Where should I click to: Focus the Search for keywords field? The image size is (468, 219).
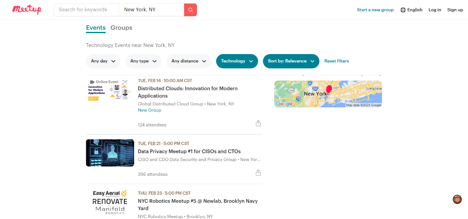coord(86,10)
